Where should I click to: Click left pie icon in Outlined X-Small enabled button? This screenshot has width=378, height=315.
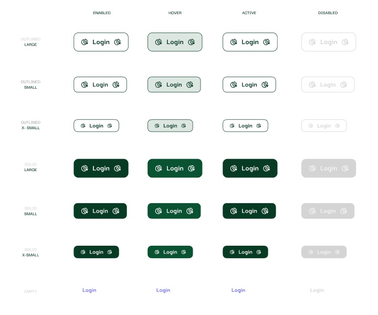point(83,126)
